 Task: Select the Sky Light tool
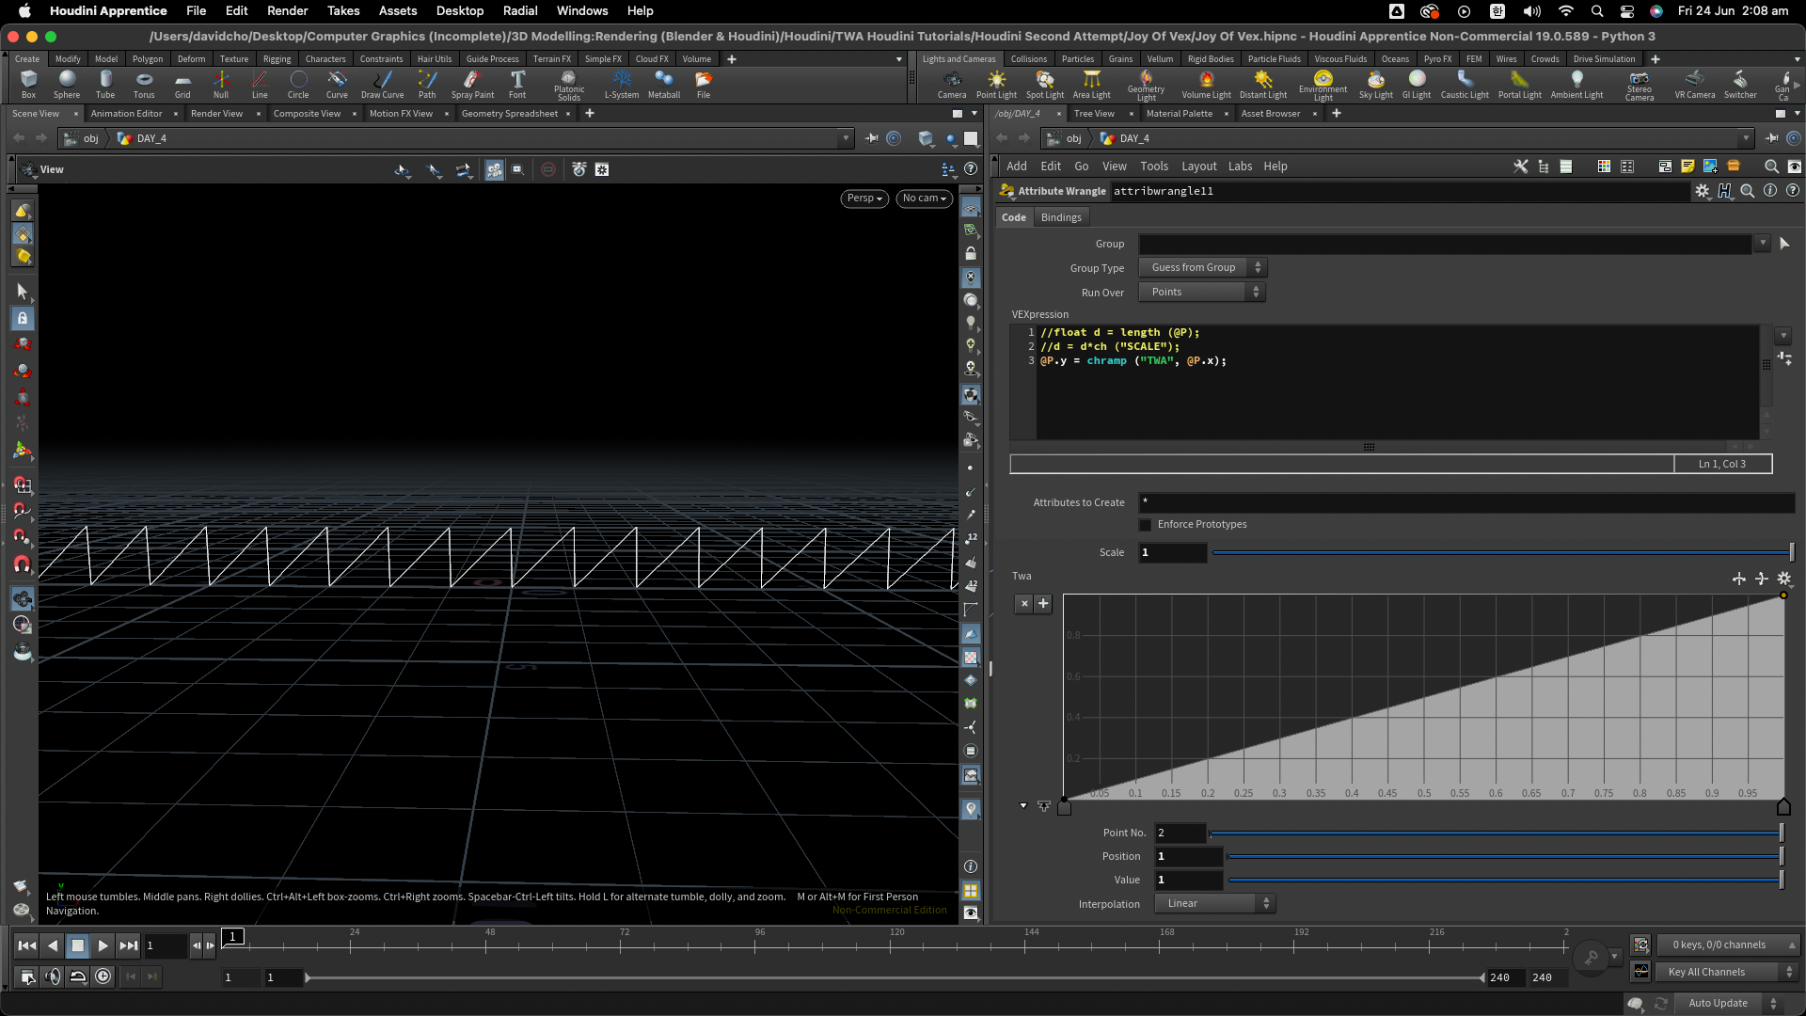(1375, 83)
